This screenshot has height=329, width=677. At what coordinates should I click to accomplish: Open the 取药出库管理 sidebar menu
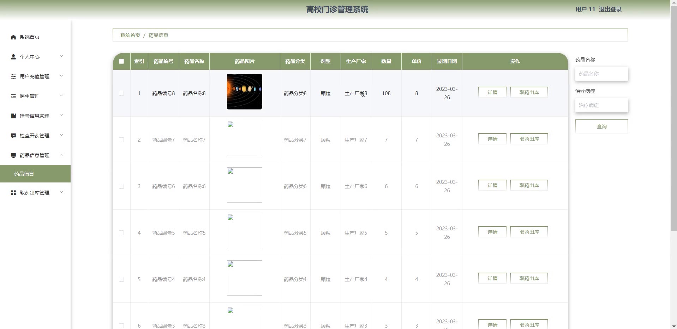click(x=35, y=193)
